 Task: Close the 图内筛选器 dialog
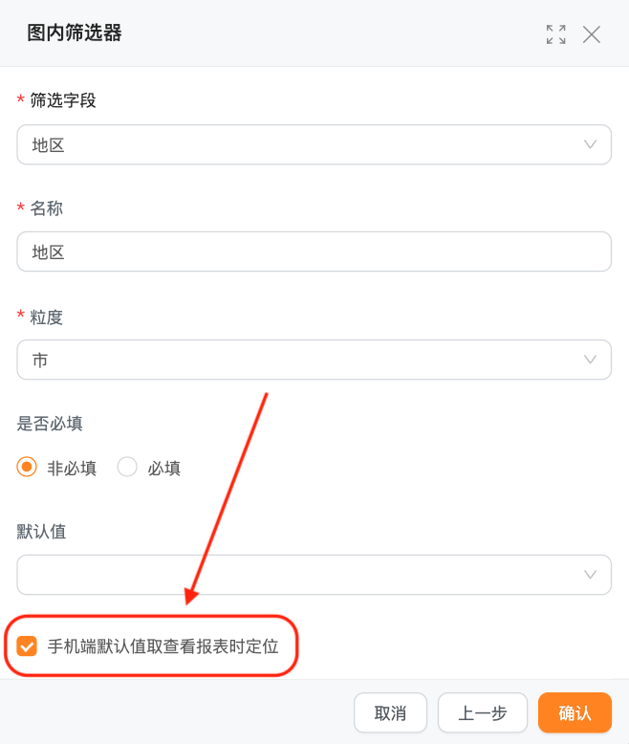point(592,34)
